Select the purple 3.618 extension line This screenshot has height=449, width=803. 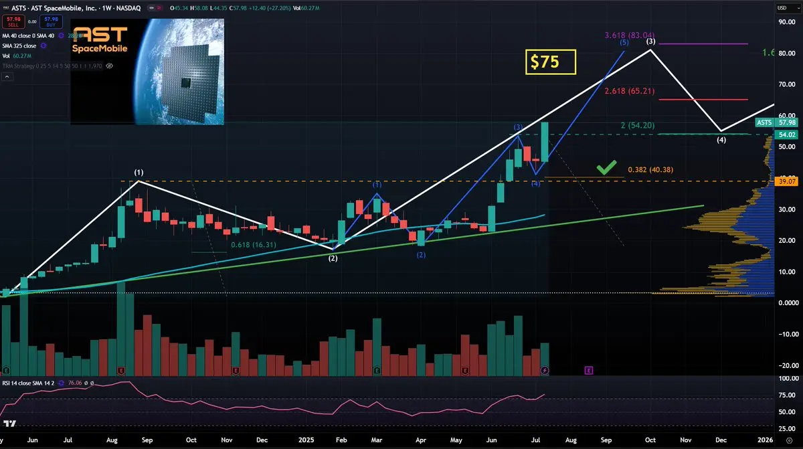pos(705,43)
